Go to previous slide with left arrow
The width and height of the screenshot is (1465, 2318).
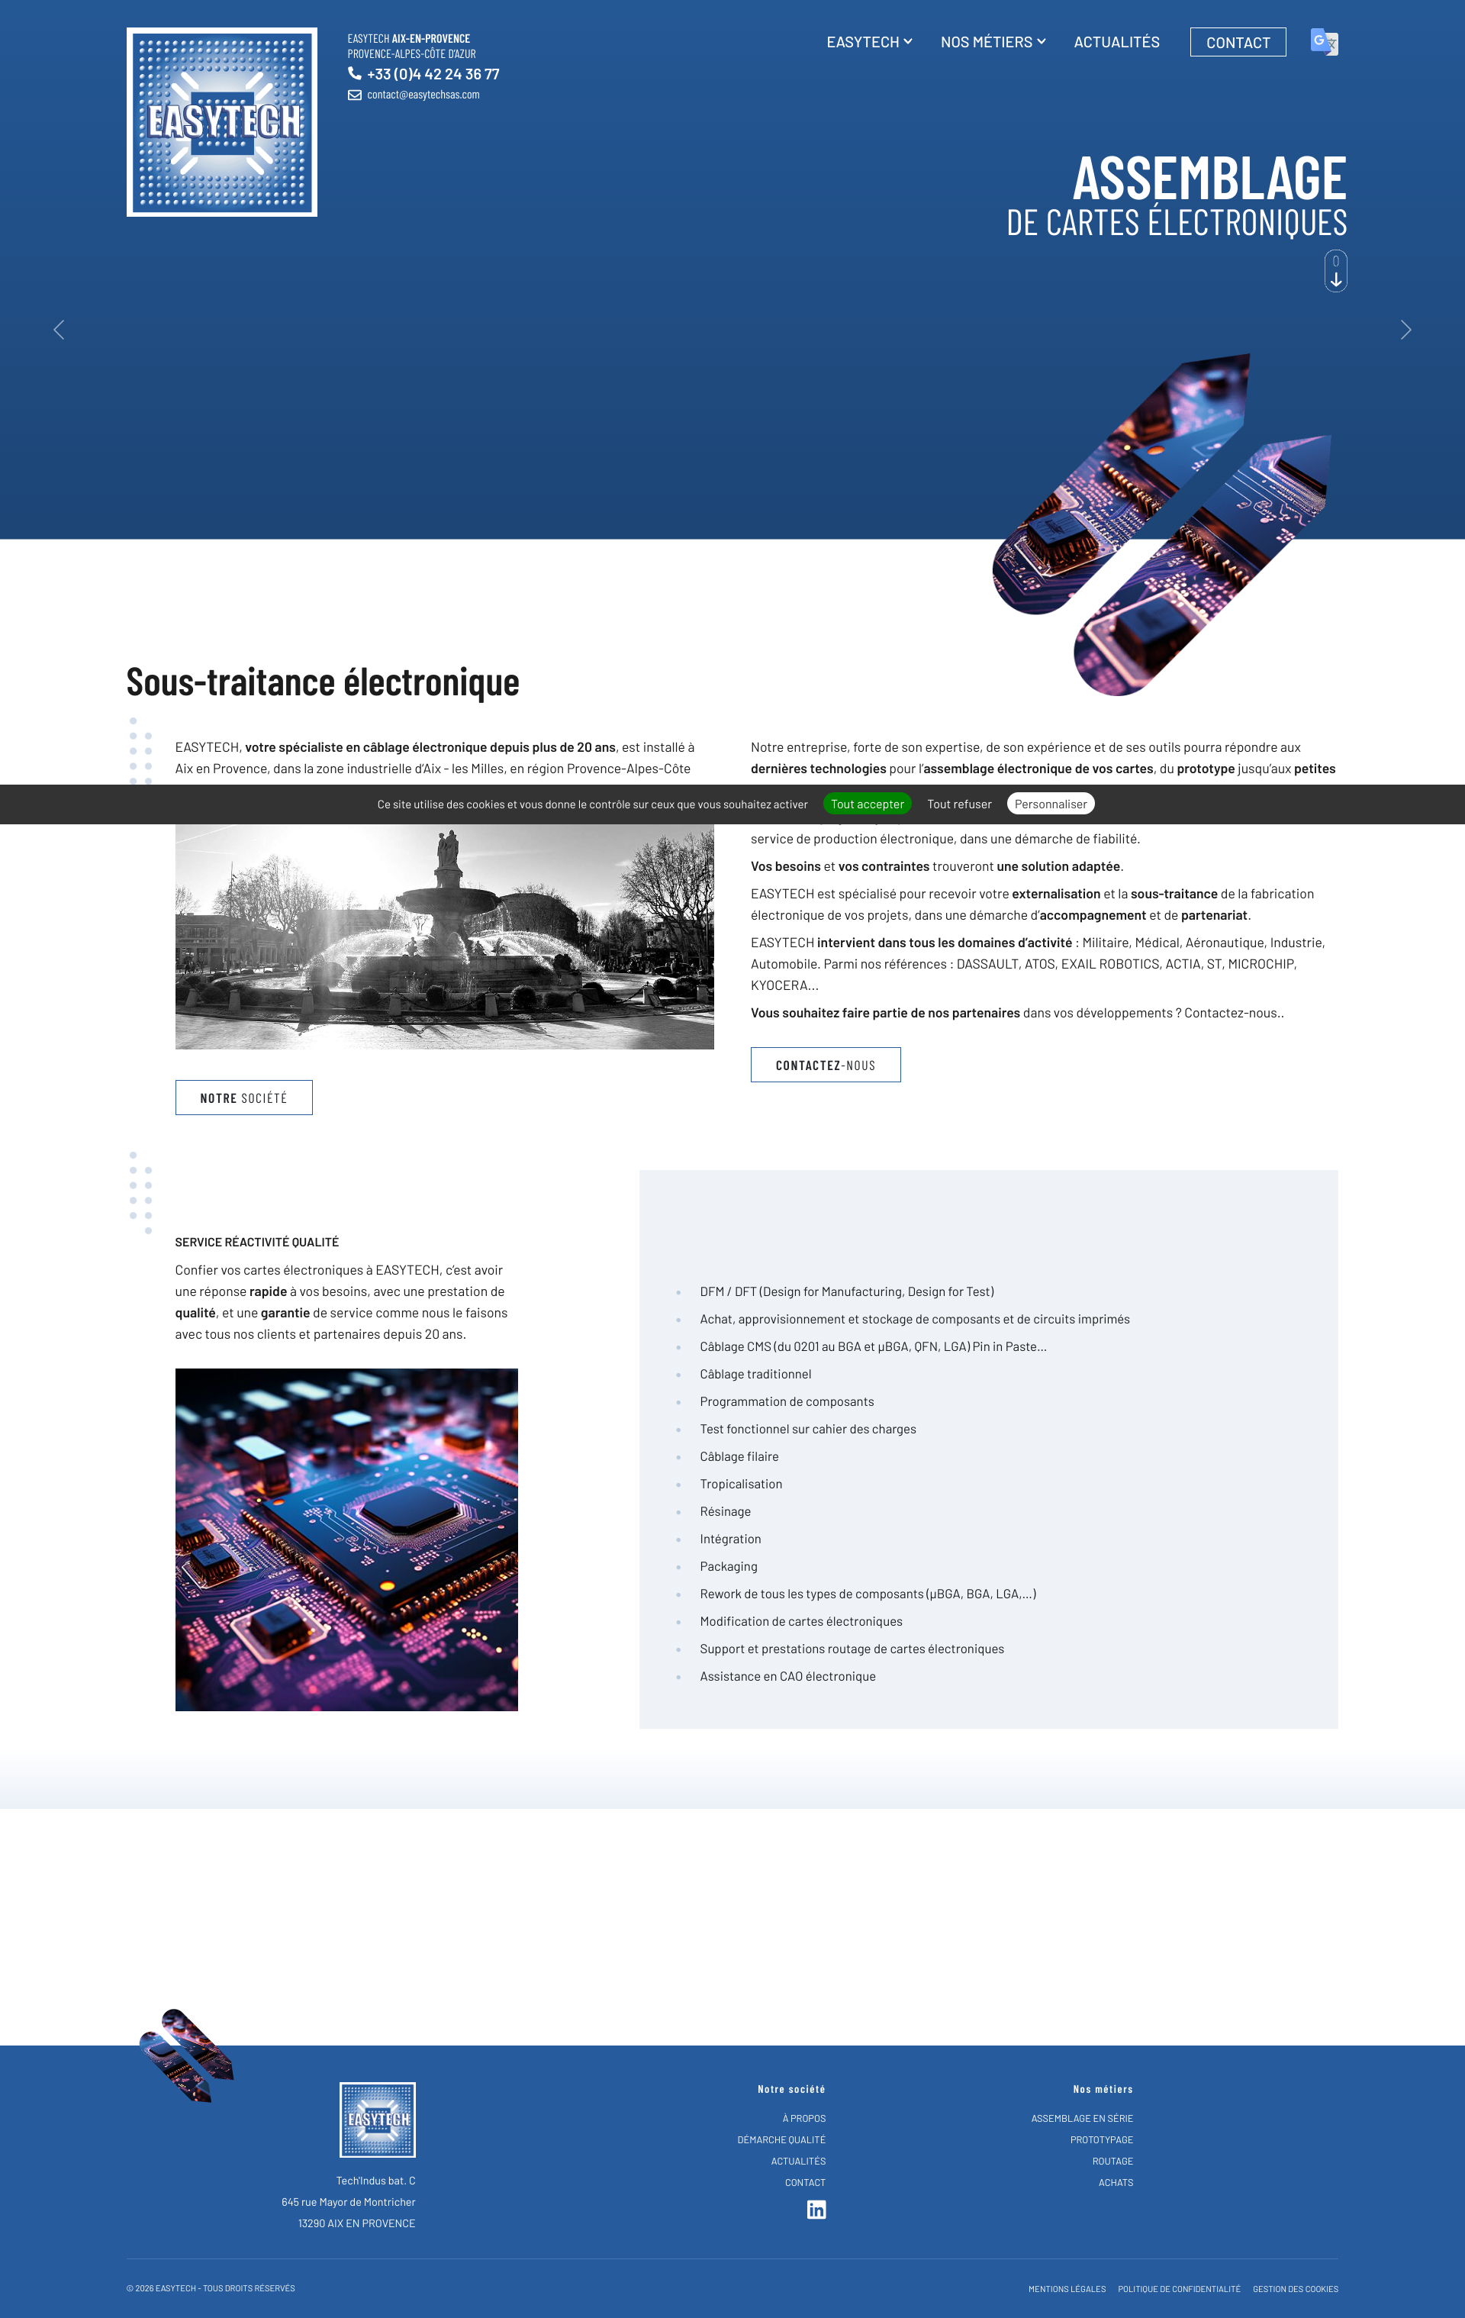click(x=59, y=330)
